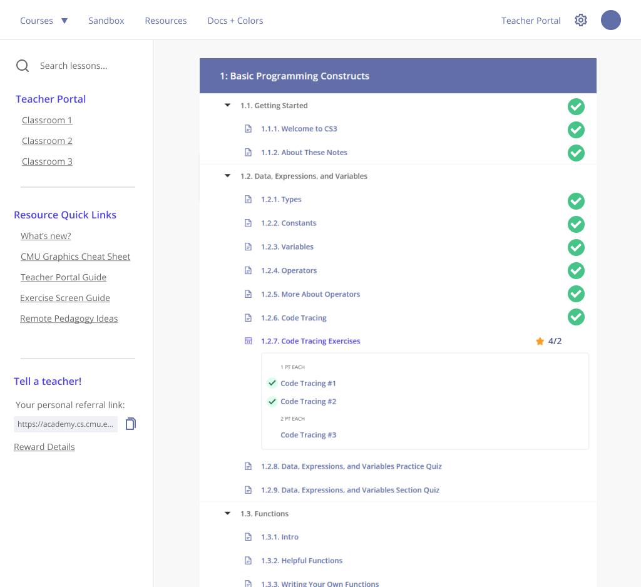Open the Remote Pedagogy Ideas link
641x587 pixels.
click(x=69, y=319)
